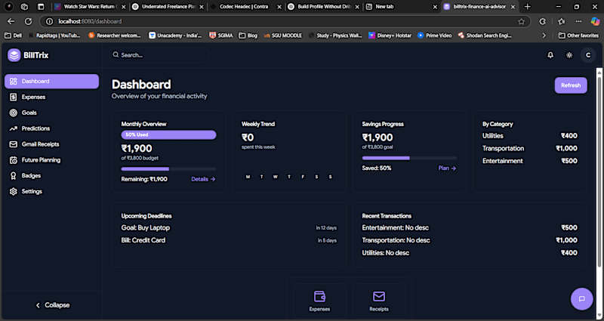
Task: Follow the Details link in Monthly Overview
Action: [x=203, y=179]
